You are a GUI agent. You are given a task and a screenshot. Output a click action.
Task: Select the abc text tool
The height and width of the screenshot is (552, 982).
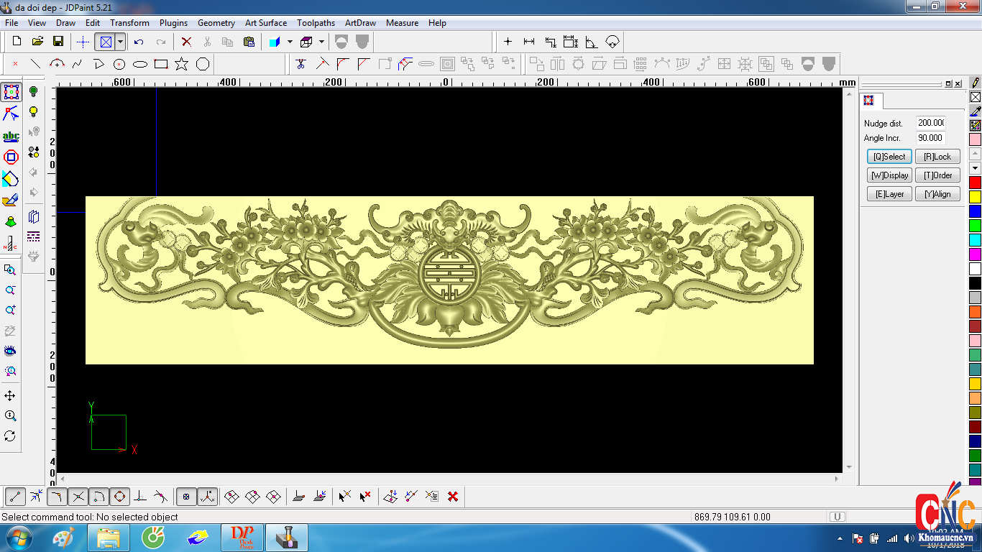coord(11,136)
